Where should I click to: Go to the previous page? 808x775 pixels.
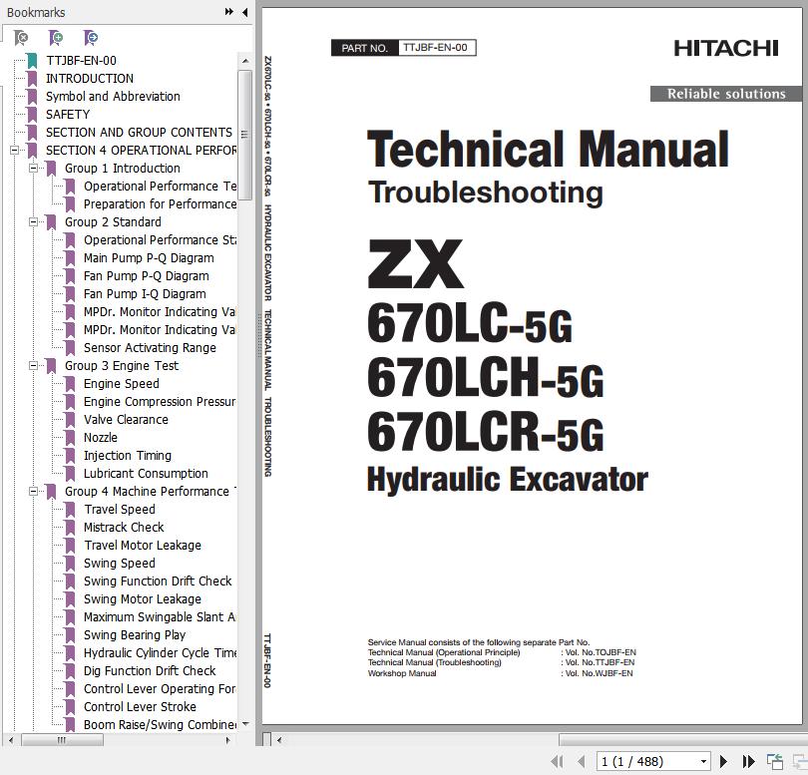click(582, 761)
